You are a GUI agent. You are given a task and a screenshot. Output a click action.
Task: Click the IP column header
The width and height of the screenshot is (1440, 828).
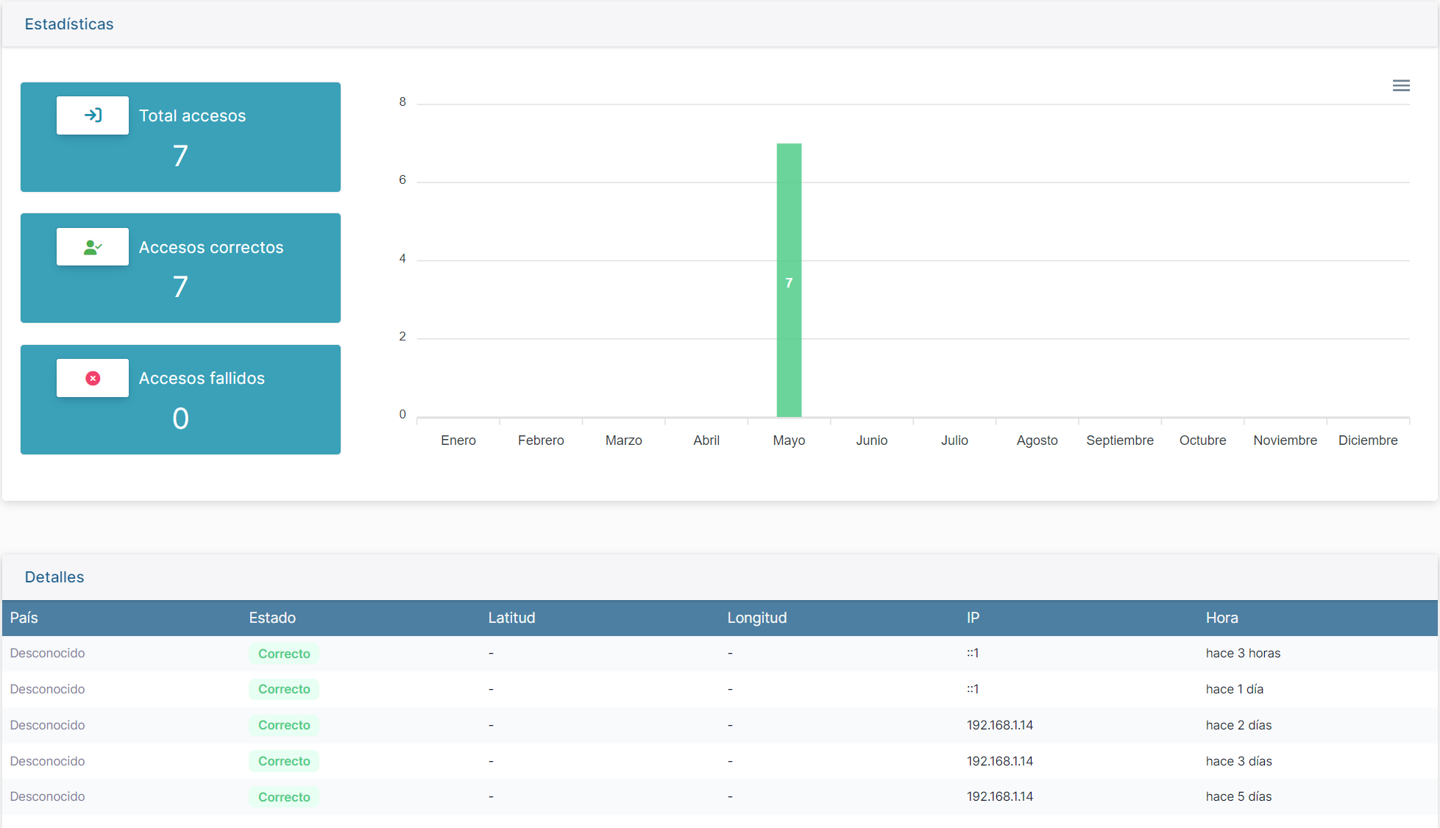pos(973,618)
